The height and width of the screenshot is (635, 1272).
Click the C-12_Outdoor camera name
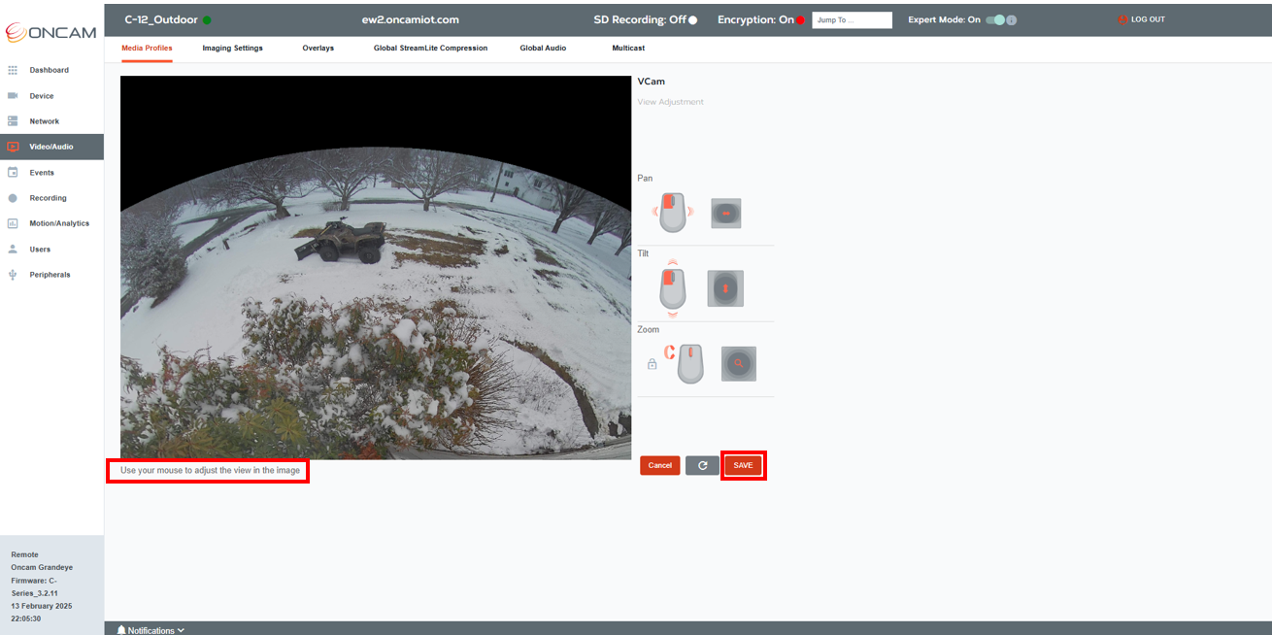161,19
